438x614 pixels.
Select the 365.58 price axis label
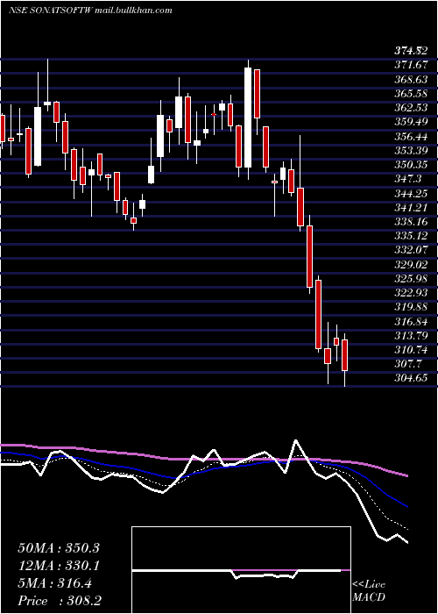click(x=411, y=93)
